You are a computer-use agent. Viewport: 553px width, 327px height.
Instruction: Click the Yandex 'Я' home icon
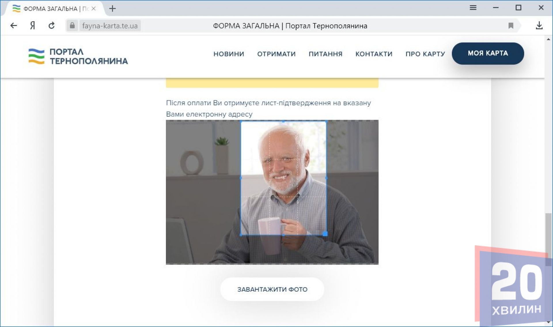[x=33, y=26]
